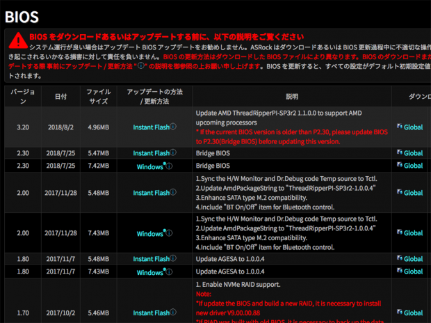Open Instant Flash link for 1.80 5.48MB row
The width and height of the screenshot is (431, 323).
pyautogui.click(x=151, y=259)
